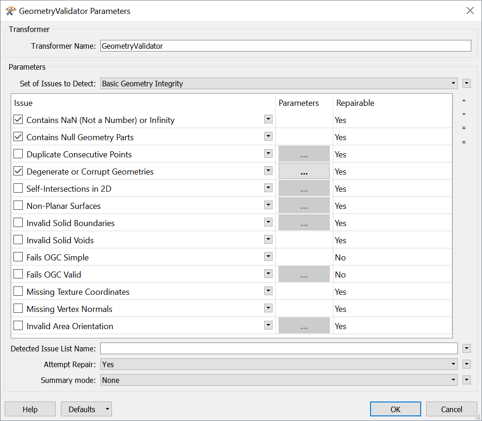Open the menu arrow right of Set of Issues to Detect
The width and height of the screenshot is (482, 421).
tap(467, 84)
